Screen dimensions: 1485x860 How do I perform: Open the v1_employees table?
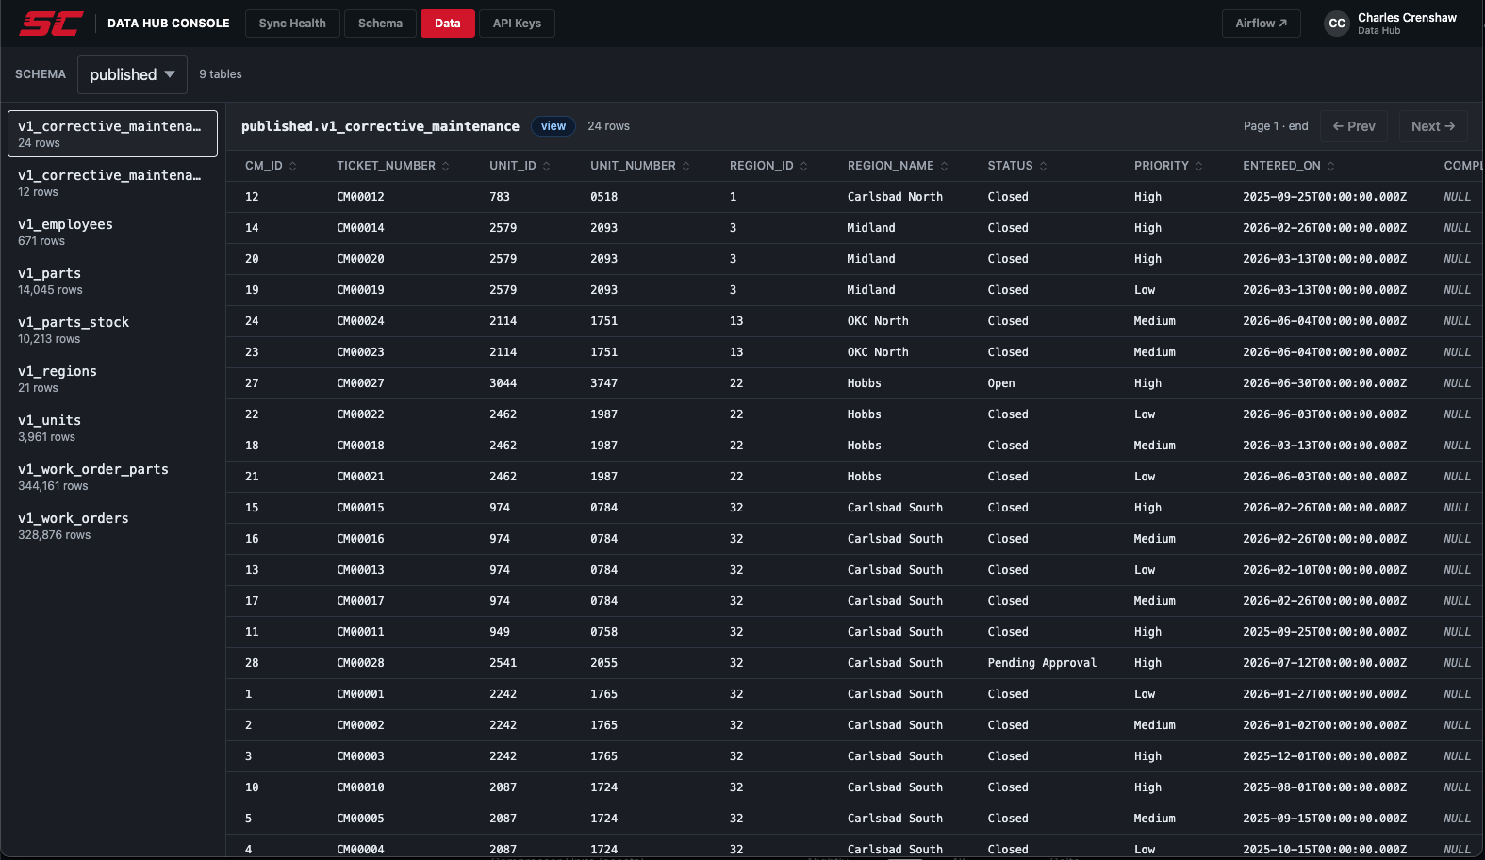112,232
